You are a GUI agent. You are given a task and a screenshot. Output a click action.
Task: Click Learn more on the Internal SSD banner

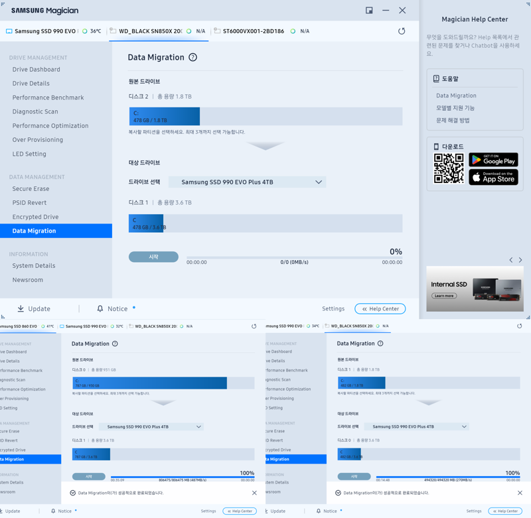click(444, 296)
